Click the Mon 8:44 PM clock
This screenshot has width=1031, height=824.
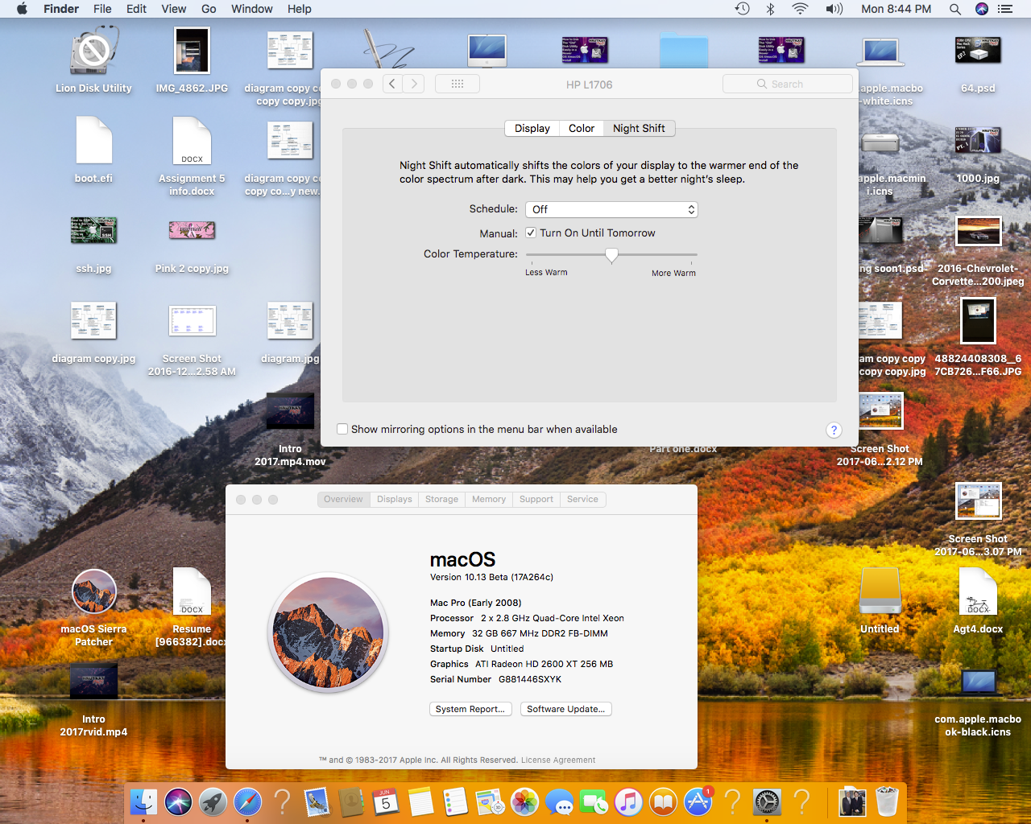click(x=896, y=9)
